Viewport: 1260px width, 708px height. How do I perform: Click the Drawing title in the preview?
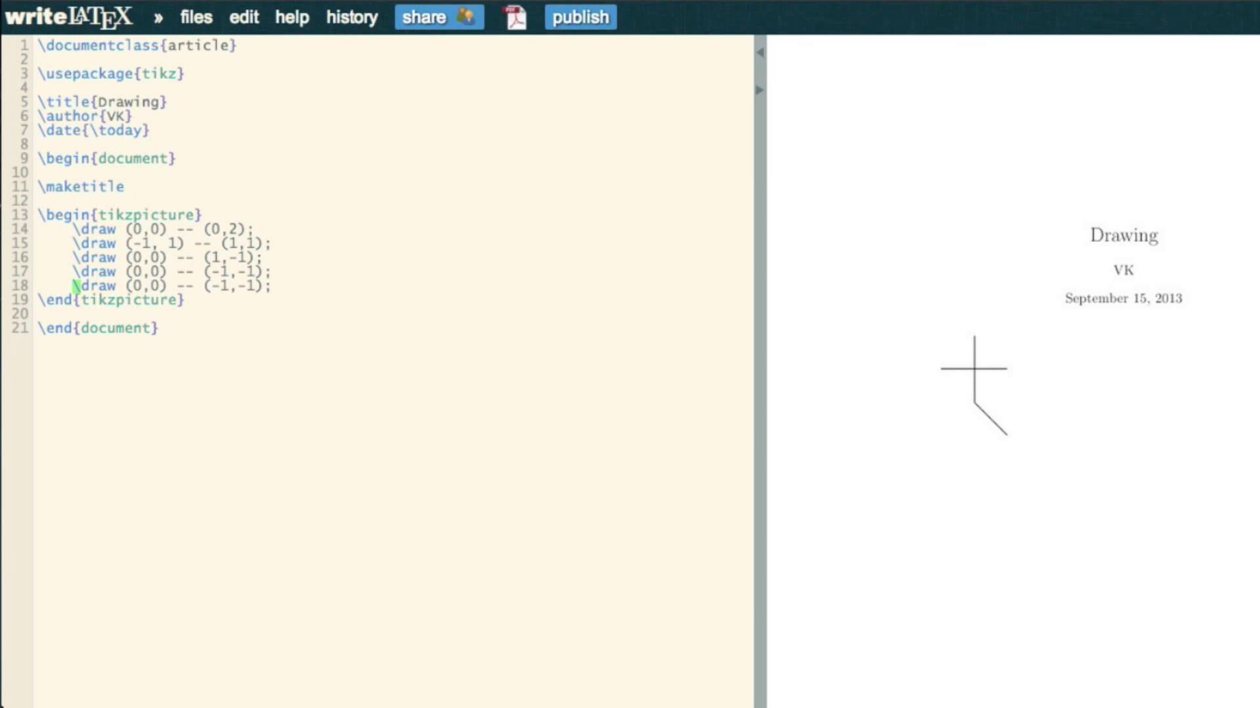[1123, 235]
